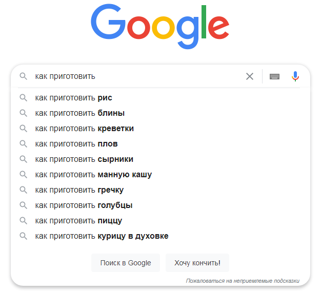This screenshot has width=321, height=293.
Task: Click the Google logo
Action: (160, 26)
